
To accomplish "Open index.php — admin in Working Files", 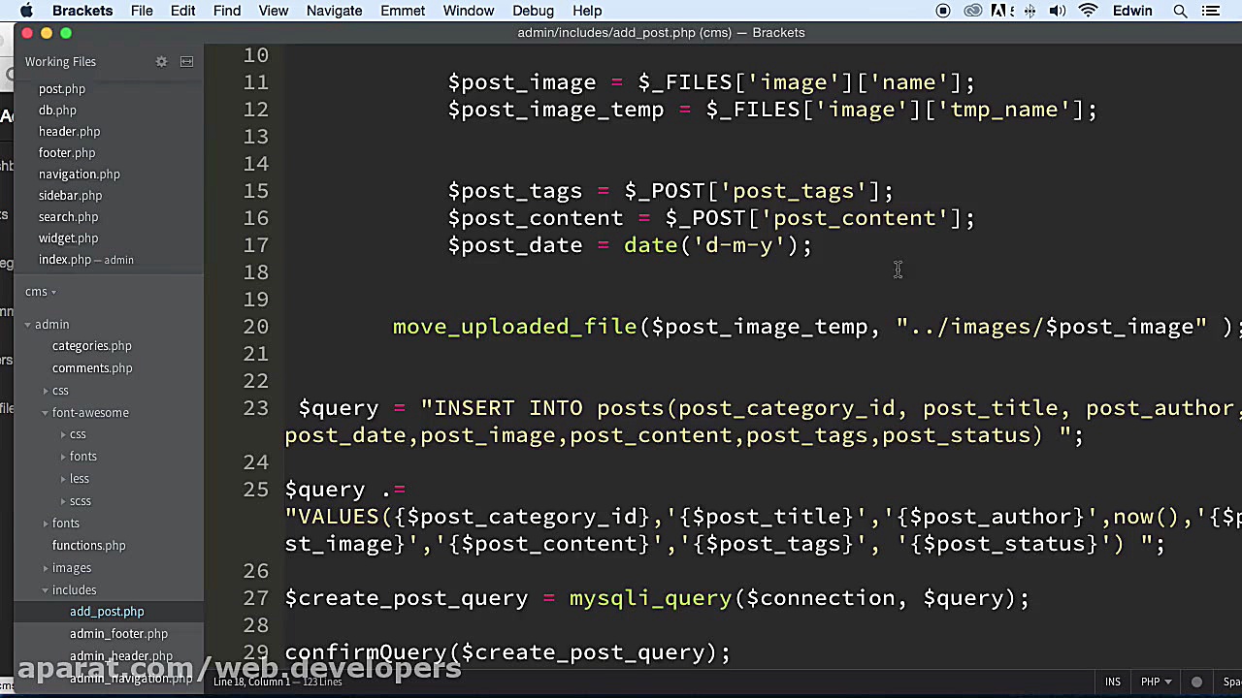I will 86,260.
